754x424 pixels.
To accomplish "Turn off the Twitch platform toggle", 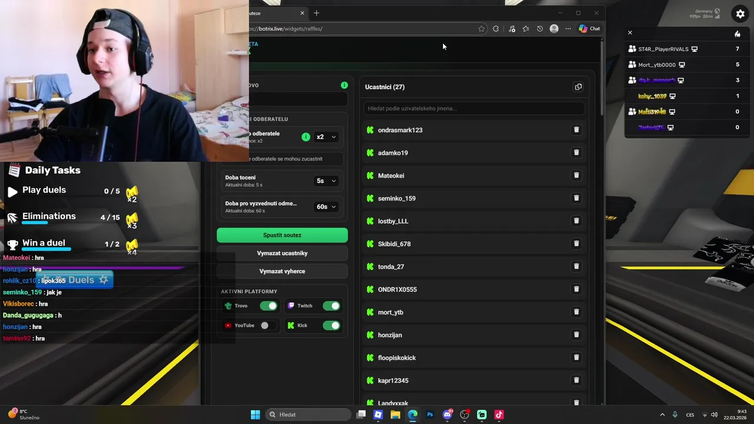I will click(x=331, y=306).
